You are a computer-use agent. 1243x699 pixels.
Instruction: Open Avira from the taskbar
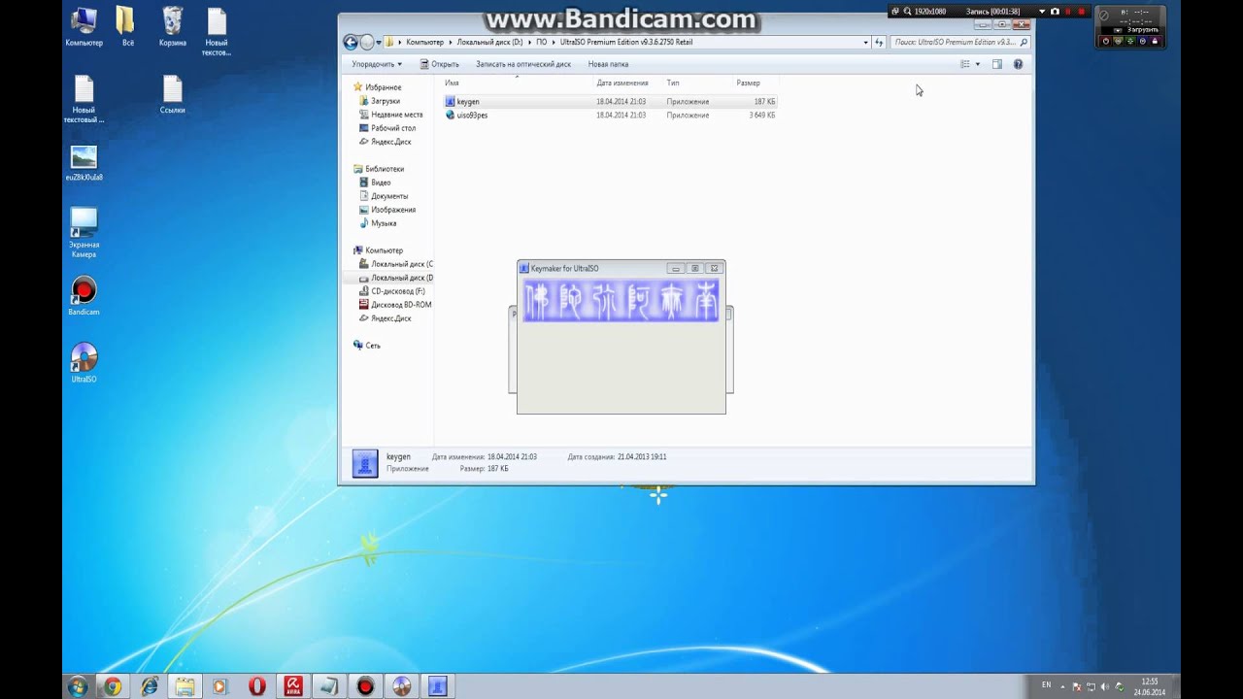(292, 686)
